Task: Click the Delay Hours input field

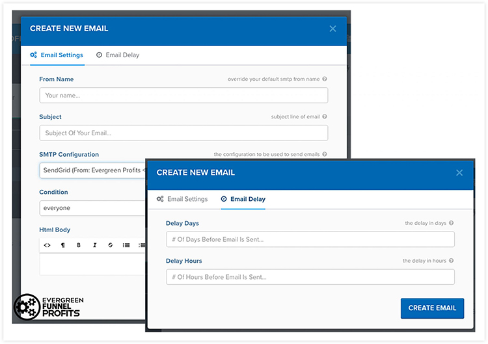Action: (310, 277)
